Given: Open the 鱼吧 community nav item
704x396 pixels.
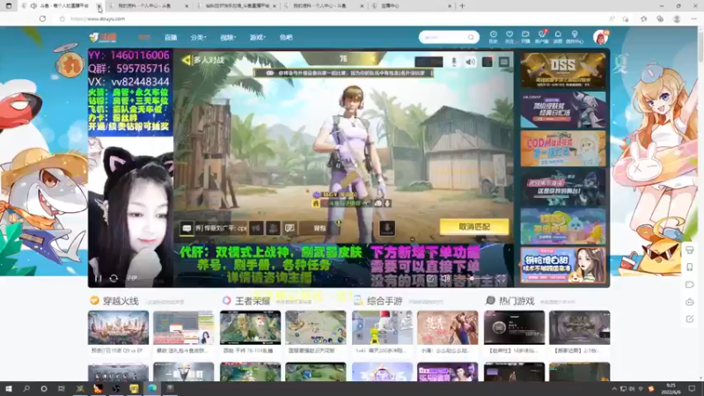Looking at the screenshot, I should (x=286, y=37).
